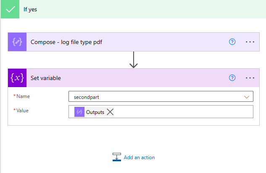Click the purple Compose action icon
The height and width of the screenshot is (173, 266).
tap(17, 42)
